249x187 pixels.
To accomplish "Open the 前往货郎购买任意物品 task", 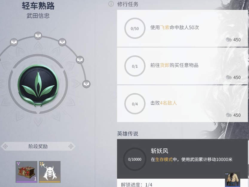I will pos(182,66).
